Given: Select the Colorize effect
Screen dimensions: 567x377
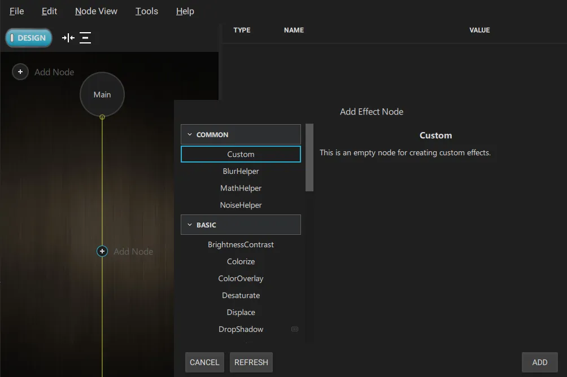Looking at the screenshot, I should point(241,261).
